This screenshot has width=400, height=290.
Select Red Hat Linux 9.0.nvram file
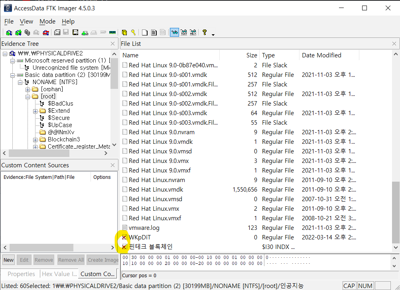pos(239,132)
